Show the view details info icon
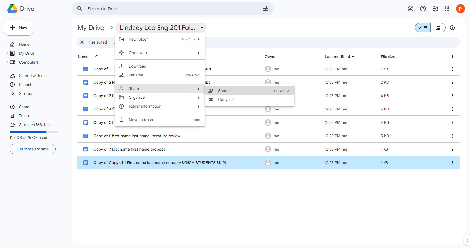470x248 pixels. (452, 28)
